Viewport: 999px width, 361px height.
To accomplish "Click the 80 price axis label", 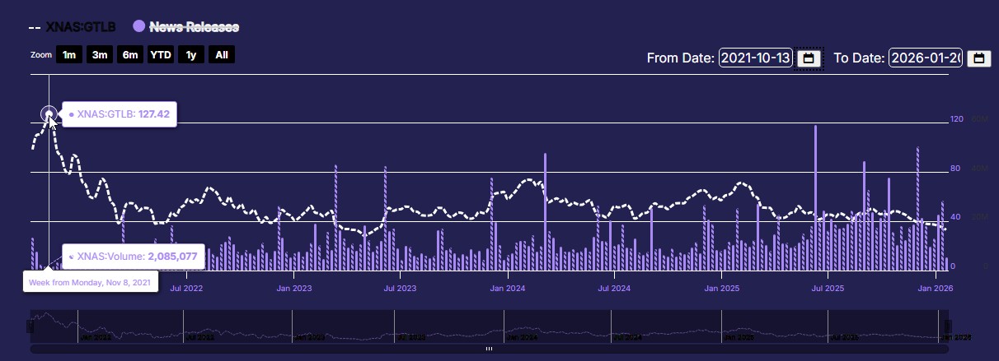I will tap(955, 169).
